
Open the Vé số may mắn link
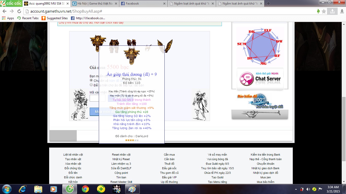(x=217, y=155)
